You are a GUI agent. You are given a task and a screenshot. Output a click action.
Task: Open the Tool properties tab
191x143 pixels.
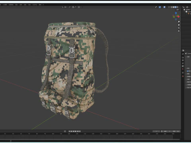[x=183, y=54]
